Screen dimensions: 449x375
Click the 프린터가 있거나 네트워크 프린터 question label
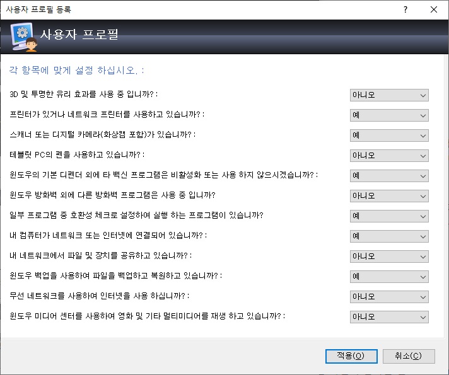107,114
